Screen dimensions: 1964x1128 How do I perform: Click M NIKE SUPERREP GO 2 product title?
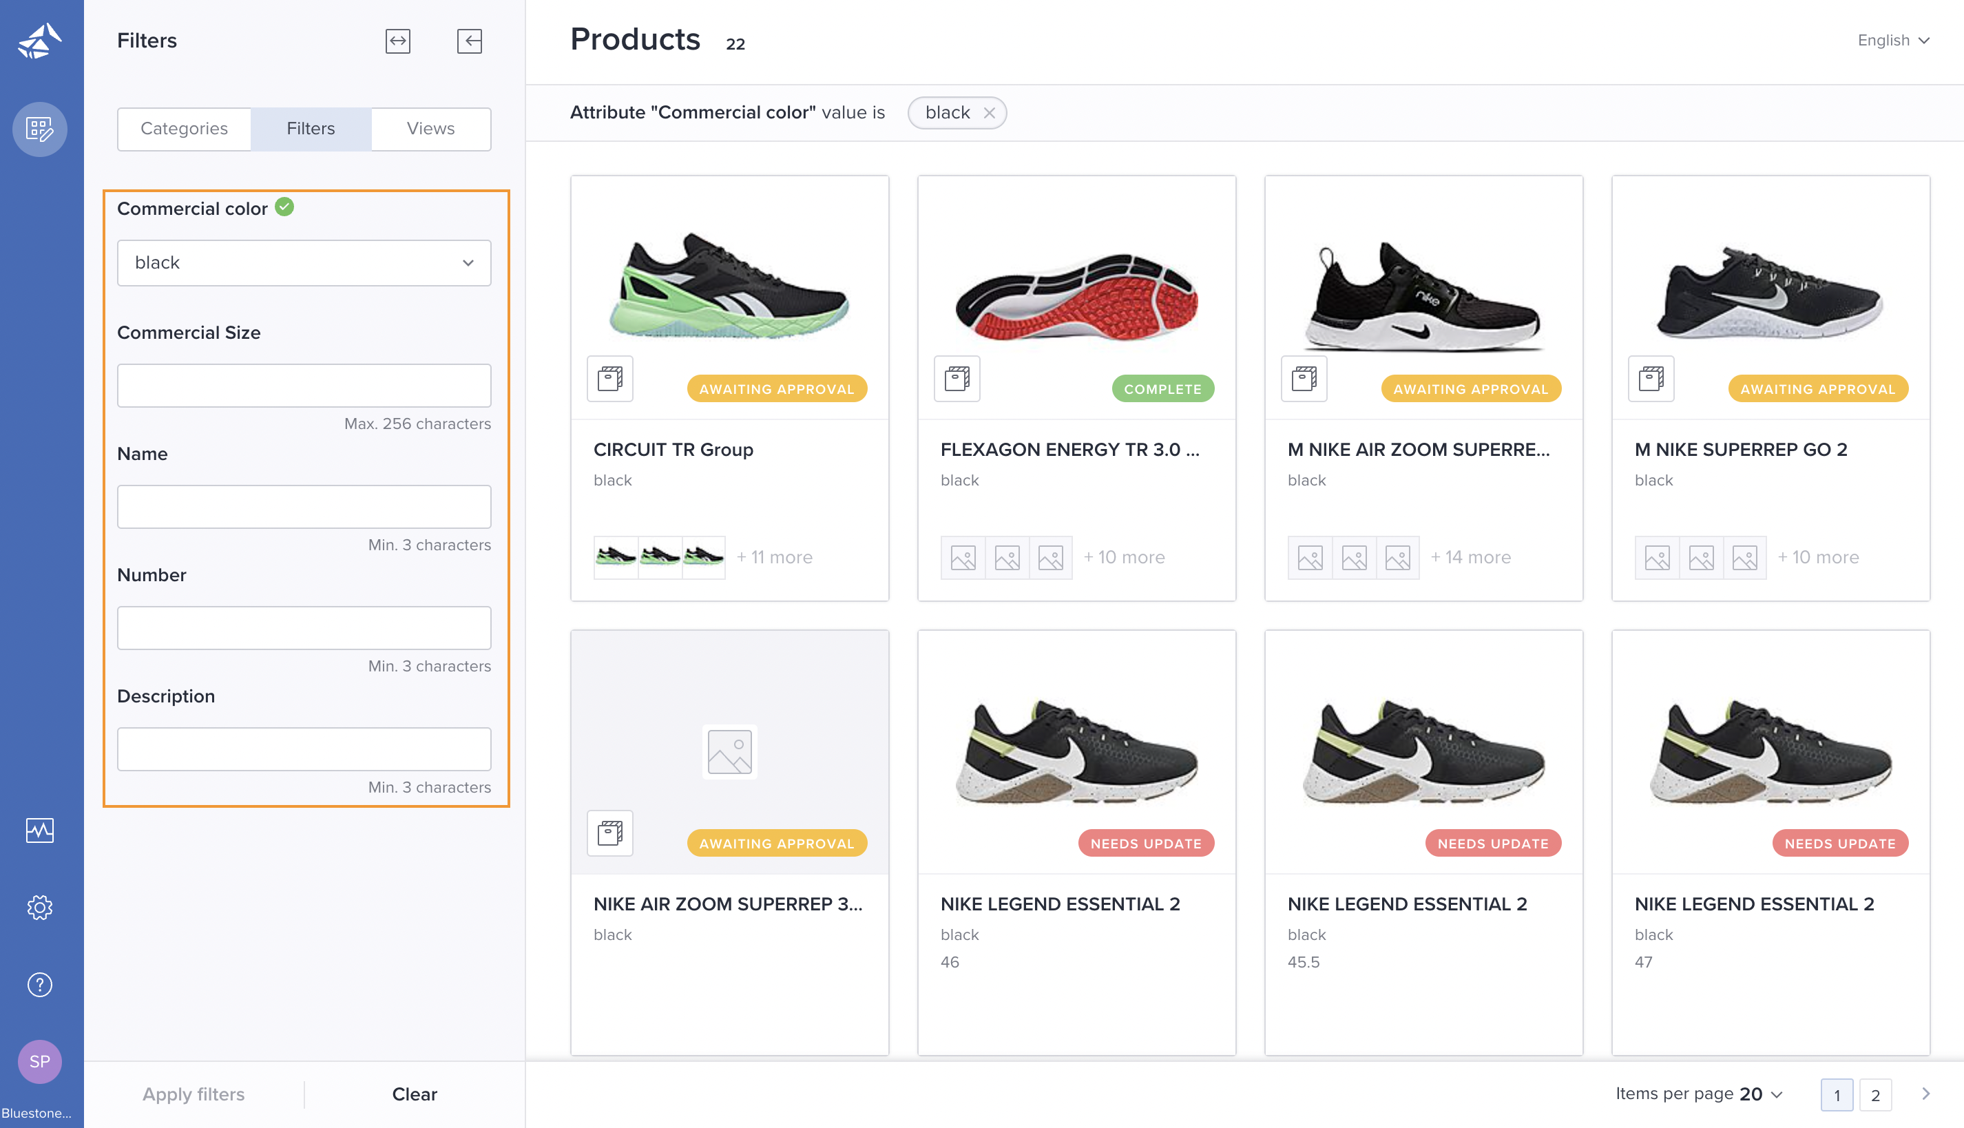(x=1741, y=449)
